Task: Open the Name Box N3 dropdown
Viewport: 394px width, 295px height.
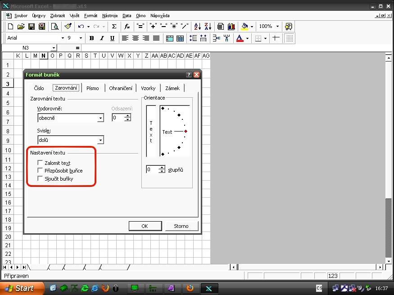Action: click(54, 48)
